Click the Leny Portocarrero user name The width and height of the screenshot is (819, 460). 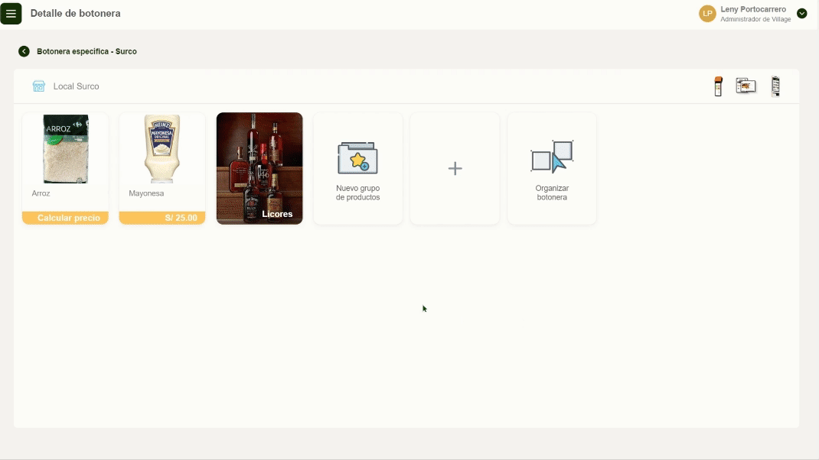pos(753,9)
